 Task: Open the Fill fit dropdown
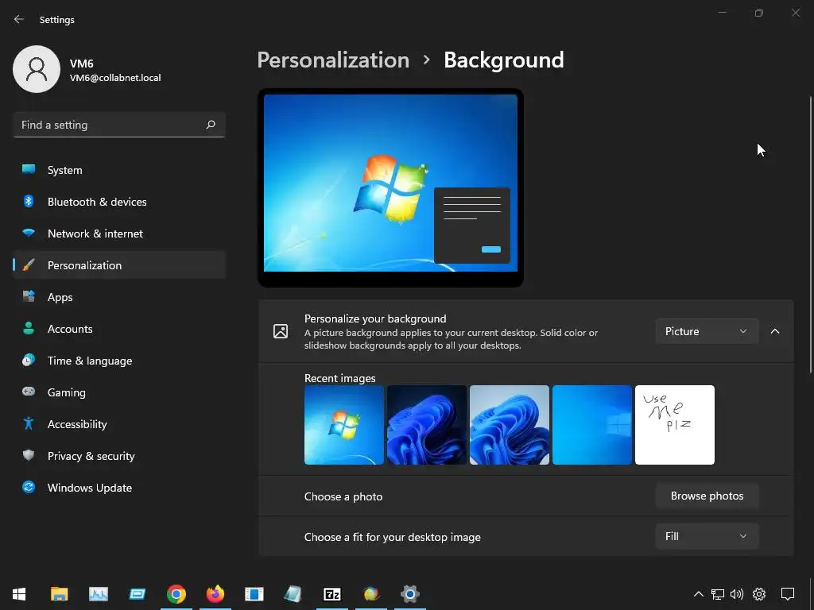[x=707, y=536]
